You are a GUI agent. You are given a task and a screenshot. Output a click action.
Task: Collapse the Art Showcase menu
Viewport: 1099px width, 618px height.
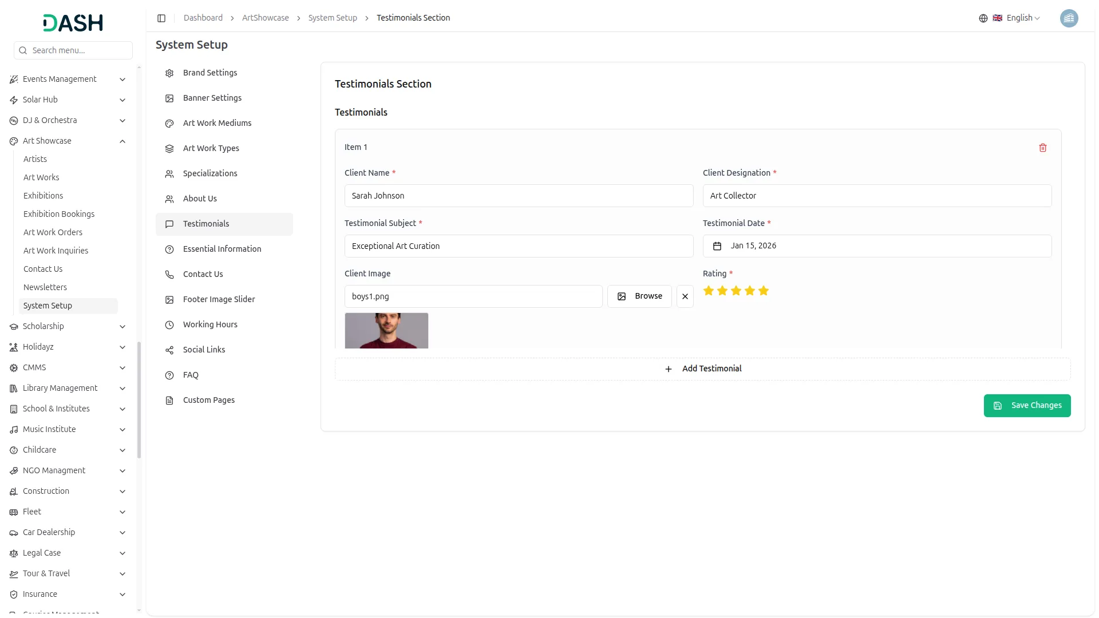pyautogui.click(x=122, y=141)
